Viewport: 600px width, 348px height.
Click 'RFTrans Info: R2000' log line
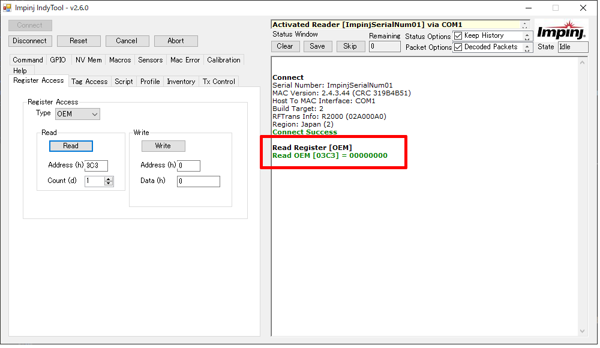click(329, 117)
